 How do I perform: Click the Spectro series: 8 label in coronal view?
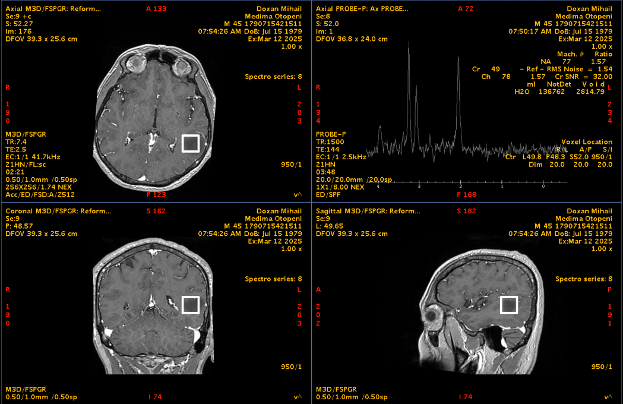point(273,279)
